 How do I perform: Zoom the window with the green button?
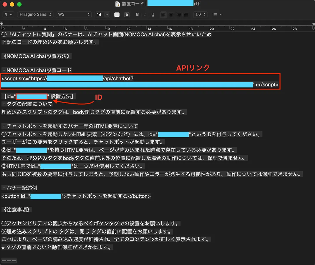19,4
